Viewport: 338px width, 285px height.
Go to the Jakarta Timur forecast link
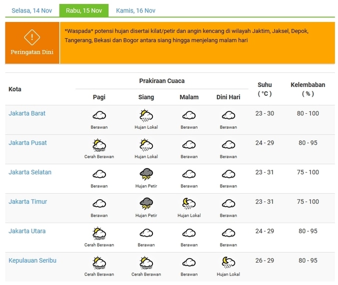point(28,202)
